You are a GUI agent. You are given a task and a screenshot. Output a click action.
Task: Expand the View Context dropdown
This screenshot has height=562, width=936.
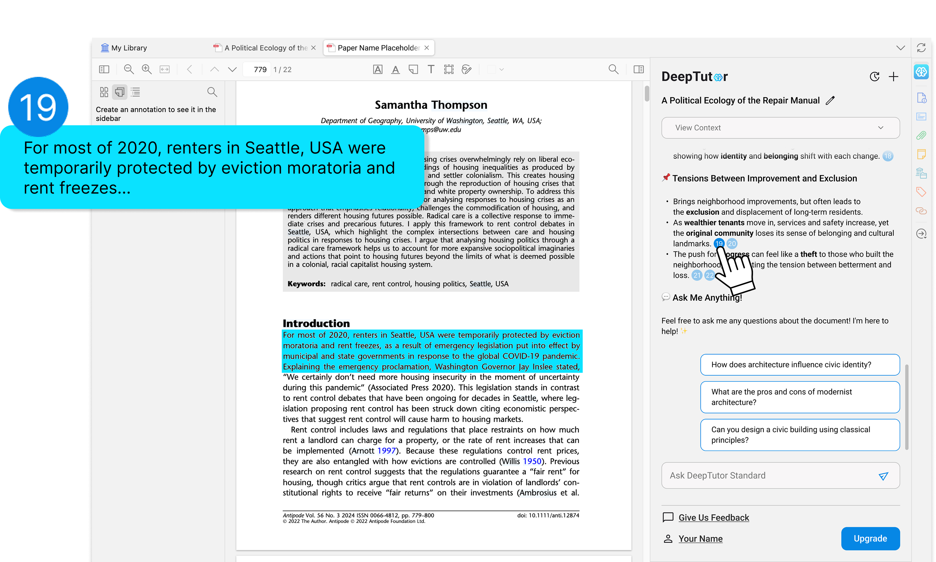click(780, 128)
